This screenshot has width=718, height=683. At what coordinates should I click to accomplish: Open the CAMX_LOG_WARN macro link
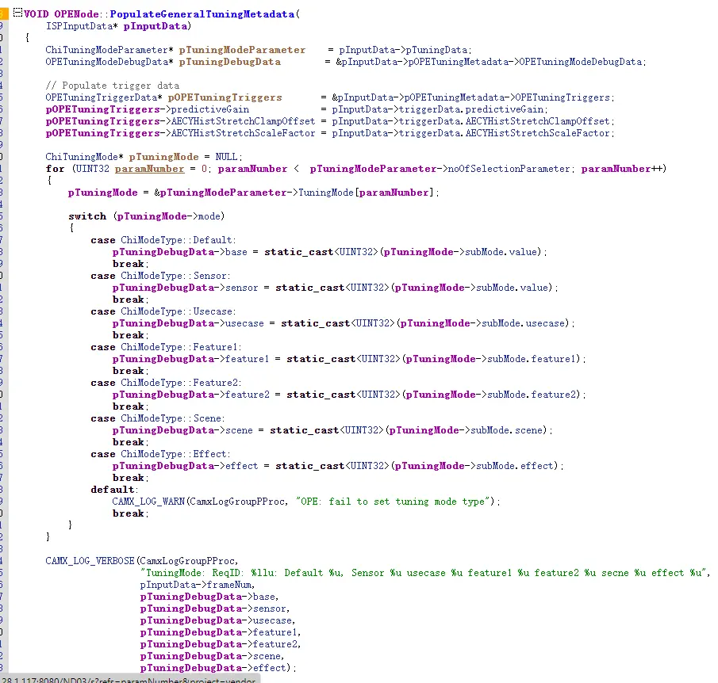coord(148,502)
